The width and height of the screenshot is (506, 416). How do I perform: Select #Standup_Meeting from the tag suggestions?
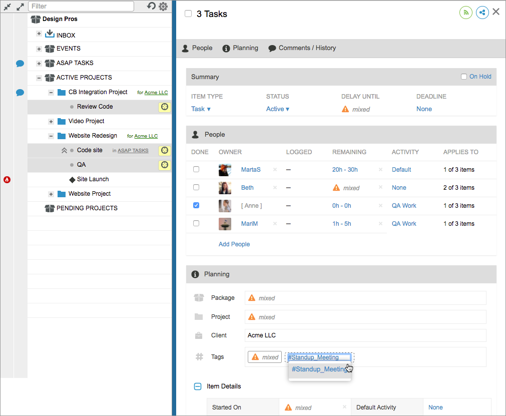[319, 369]
